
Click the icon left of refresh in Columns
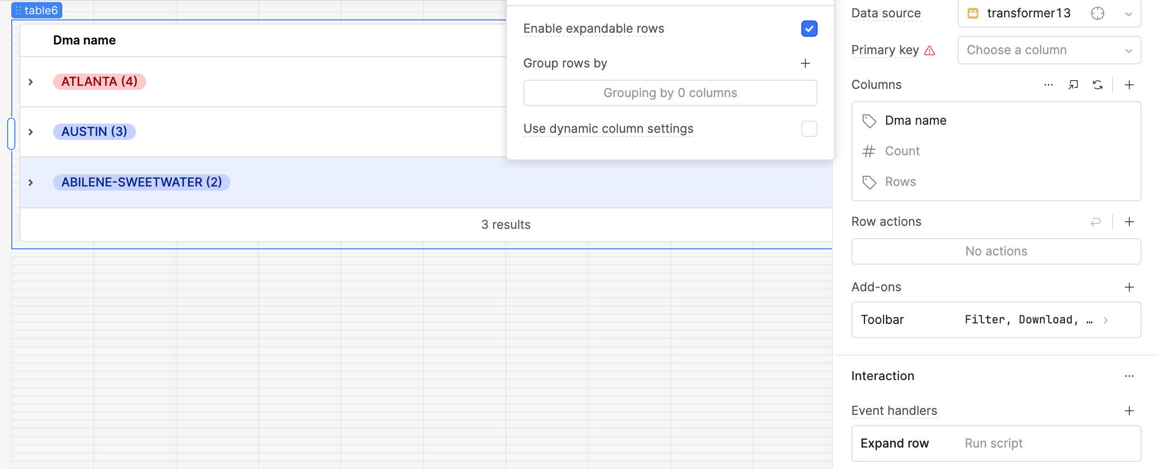click(x=1073, y=85)
